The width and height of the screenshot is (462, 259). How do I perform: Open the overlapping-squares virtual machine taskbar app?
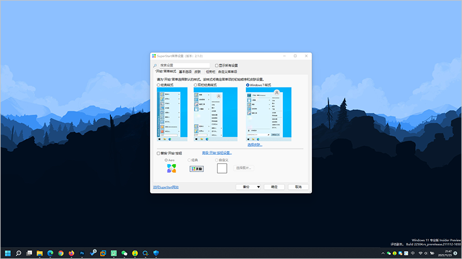pyautogui.click(x=103, y=253)
